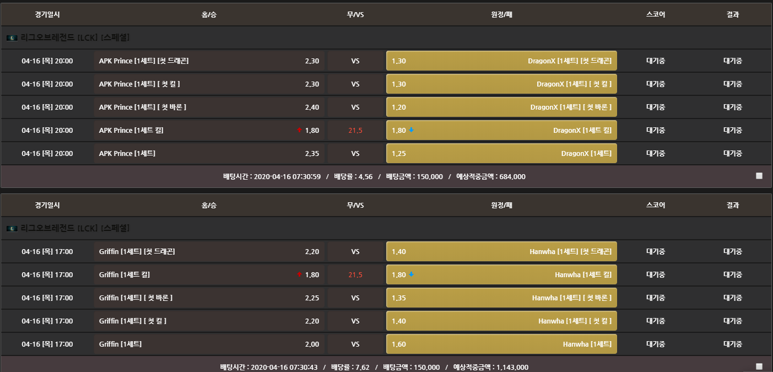Click red up arrow in Griffin kill row
This screenshot has width=773, height=372.
[x=299, y=274]
